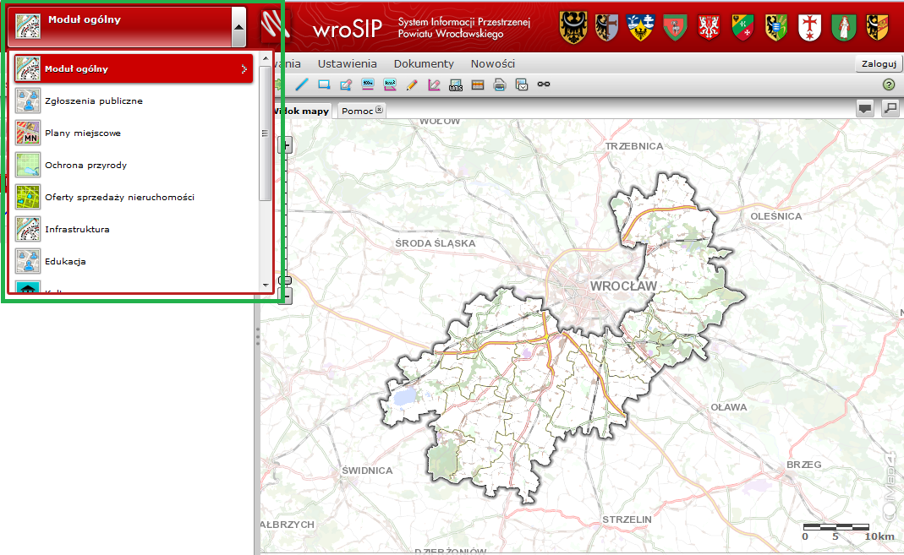904x555 pixels.
Task: Click the wroSIP logo
Action: coord(347,28)
